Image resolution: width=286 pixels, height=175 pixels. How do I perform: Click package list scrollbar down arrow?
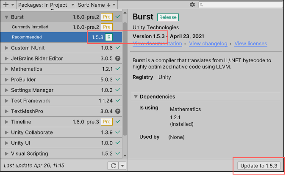pyautogui.click(x=125, y=156)
